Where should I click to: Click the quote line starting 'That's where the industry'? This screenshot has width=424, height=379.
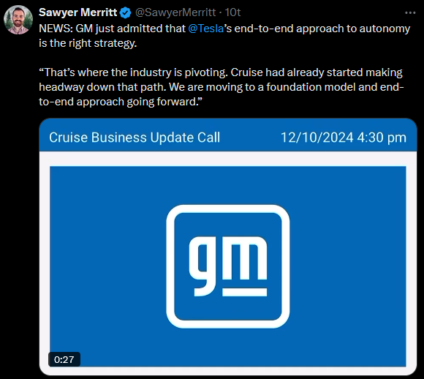click(x=221, y=72)
